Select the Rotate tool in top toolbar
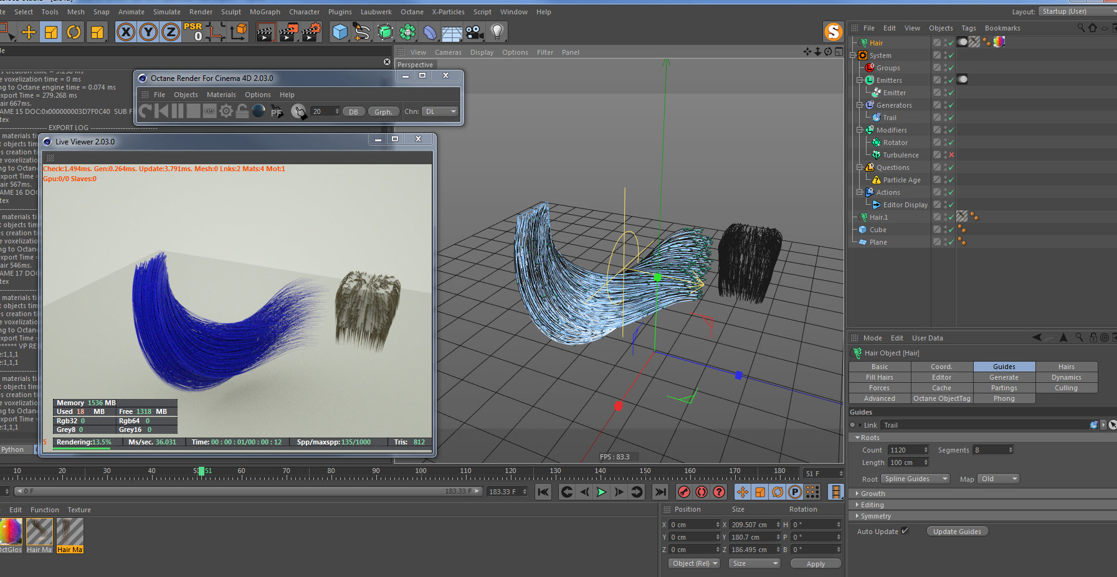Screen dimensions: 1117x577 (74, 32)
